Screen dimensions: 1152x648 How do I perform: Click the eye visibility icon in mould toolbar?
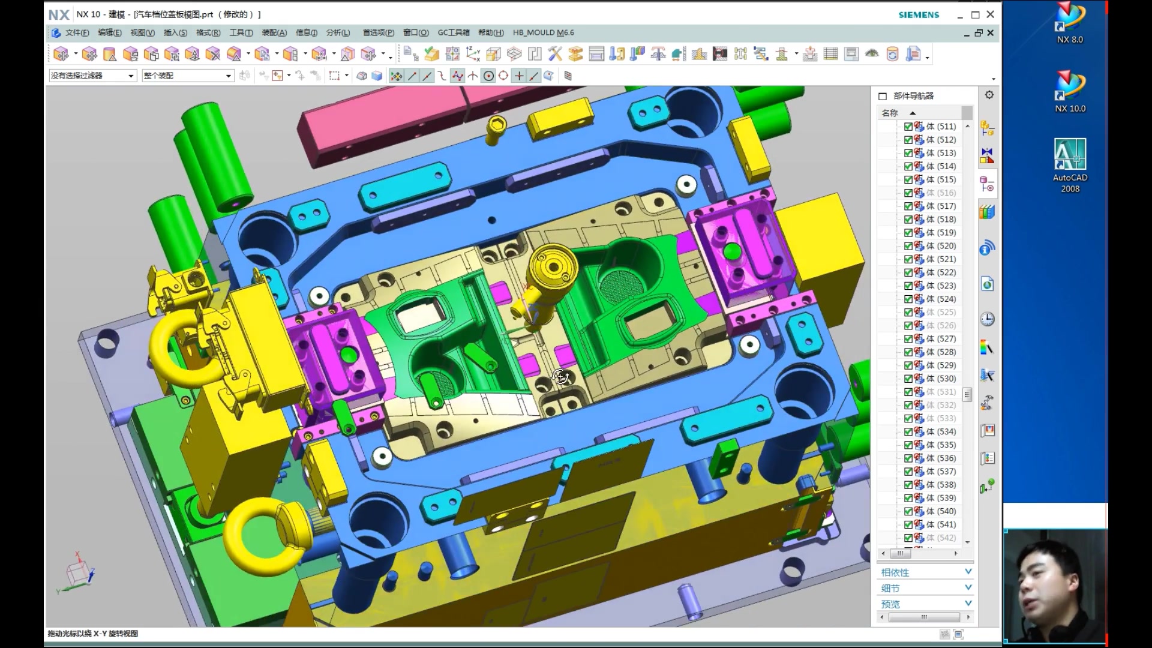[872, 54]
